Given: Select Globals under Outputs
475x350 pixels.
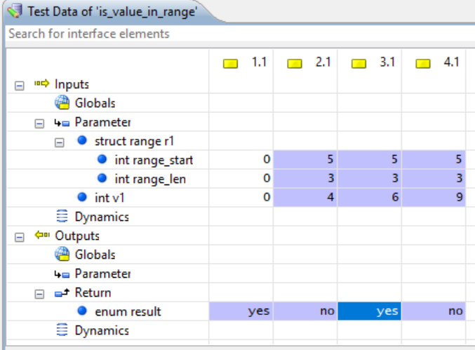Looking at the screenshot, I should point(95,255).
